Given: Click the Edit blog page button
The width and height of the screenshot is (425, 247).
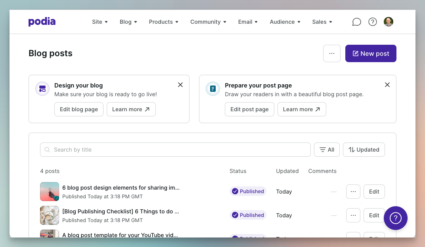Looking at the screenshot, I should pos(79,109).
